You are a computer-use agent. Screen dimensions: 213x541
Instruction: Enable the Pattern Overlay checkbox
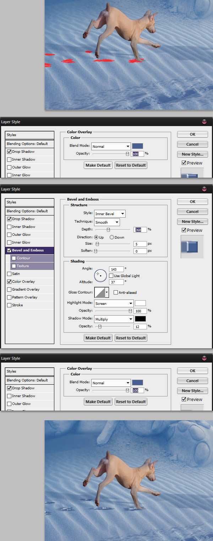[x=9, y=297]
